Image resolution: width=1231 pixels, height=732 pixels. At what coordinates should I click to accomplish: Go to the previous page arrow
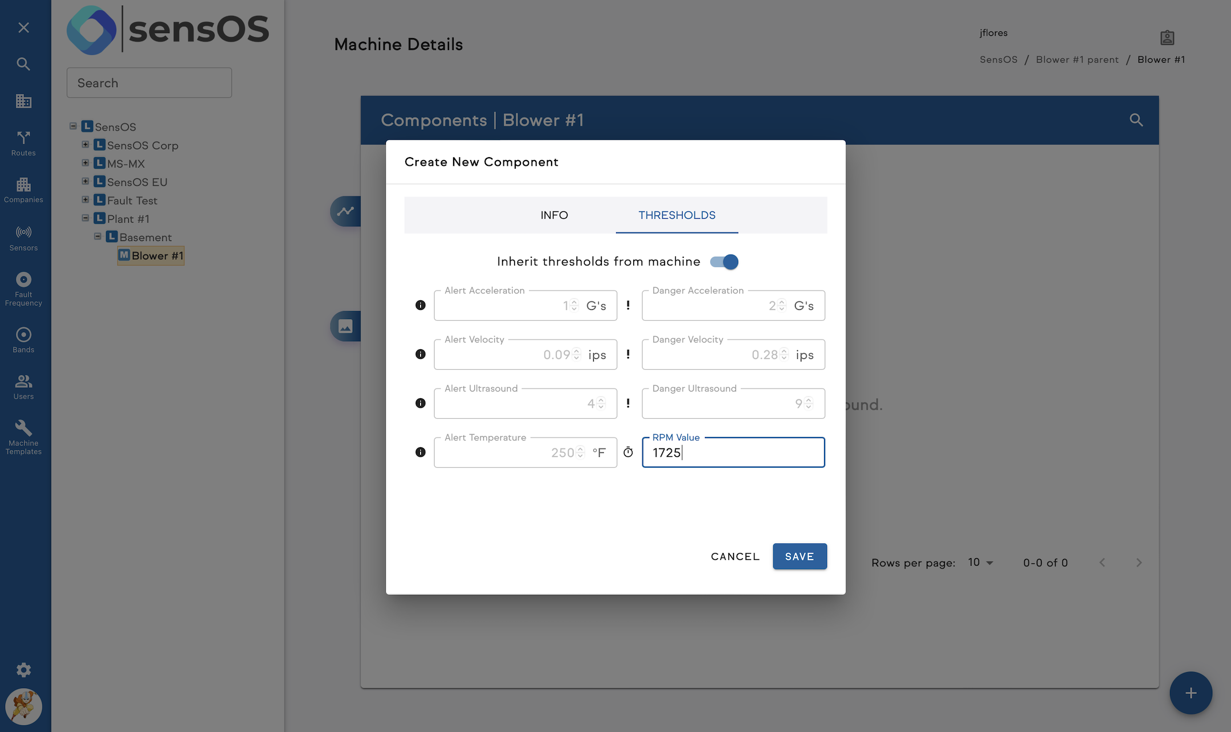click(1102, 563)
